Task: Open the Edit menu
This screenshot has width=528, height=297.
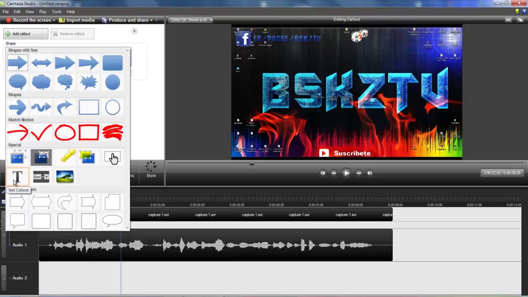Action: point(17,12)
